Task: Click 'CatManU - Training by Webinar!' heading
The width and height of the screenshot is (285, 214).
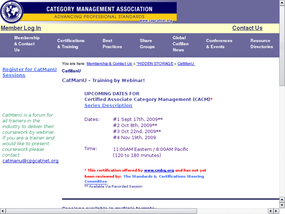Action: (x=103, y=80)
